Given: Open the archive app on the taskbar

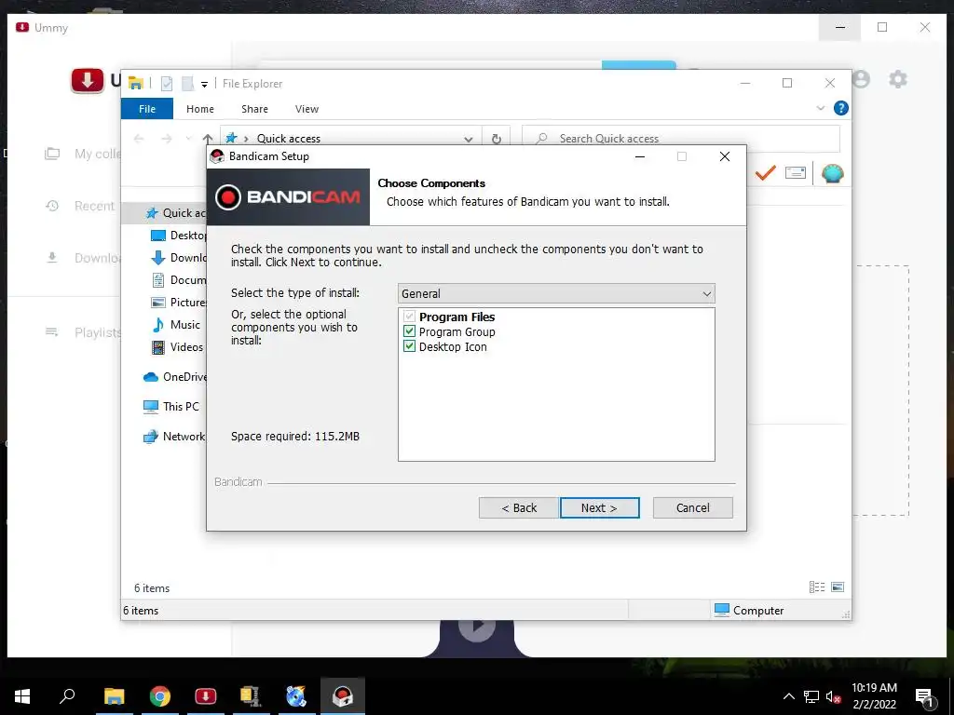Looking at the screenshot, I should [250, 696].
